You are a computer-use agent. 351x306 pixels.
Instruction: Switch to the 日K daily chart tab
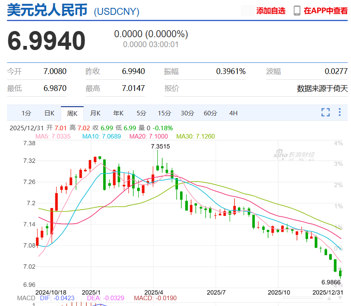coord(49,112)
